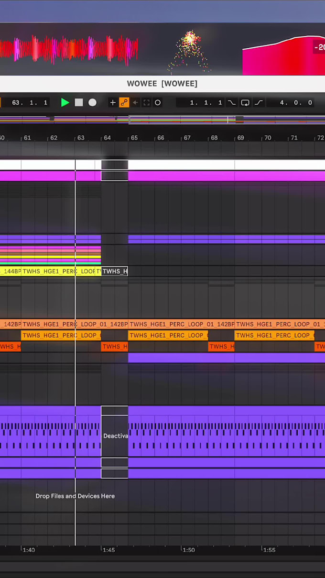
Task: Select red-orange TWHS_H clip at bar 68
Action: (221, 347)
